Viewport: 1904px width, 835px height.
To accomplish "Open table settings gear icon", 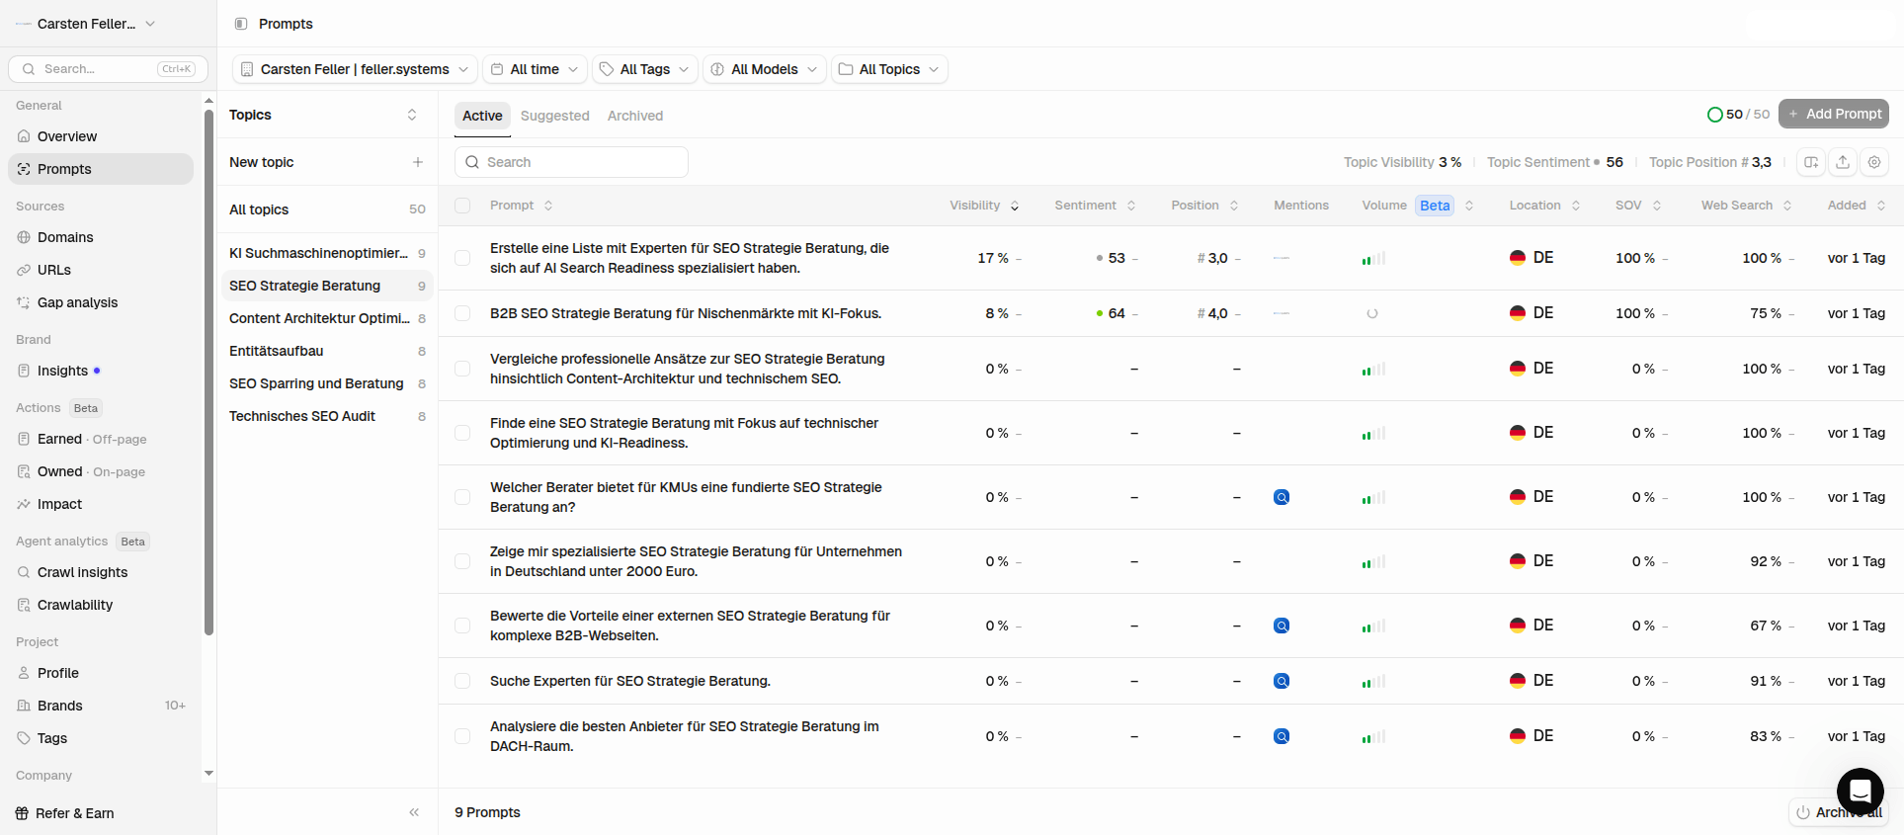I will tap(1874, 162).
